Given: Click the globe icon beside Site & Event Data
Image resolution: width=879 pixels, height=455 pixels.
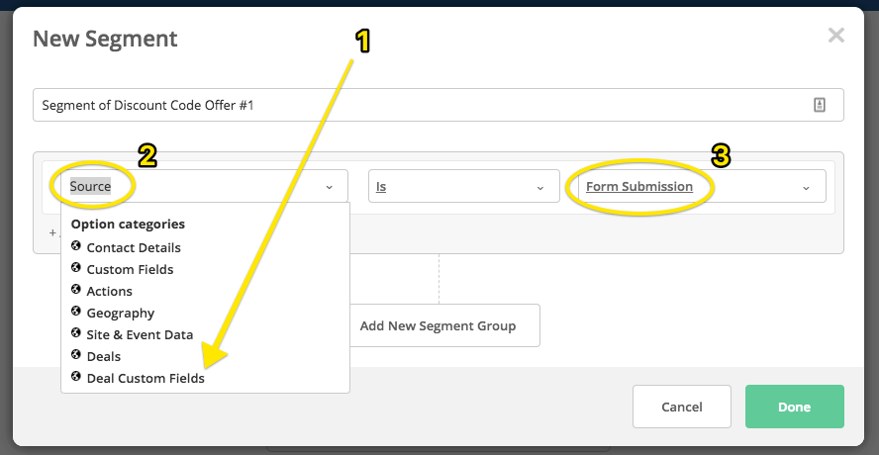Looking at the screenshot, I should coord(76,333).
